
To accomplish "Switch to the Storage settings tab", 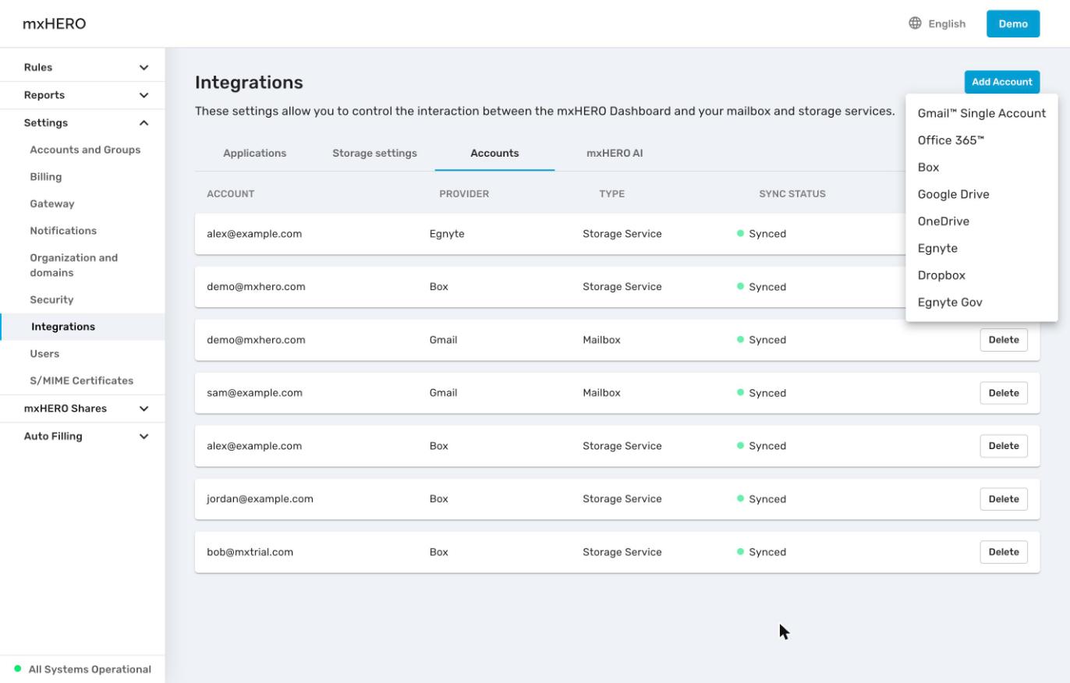I will (x=374, y=154).
